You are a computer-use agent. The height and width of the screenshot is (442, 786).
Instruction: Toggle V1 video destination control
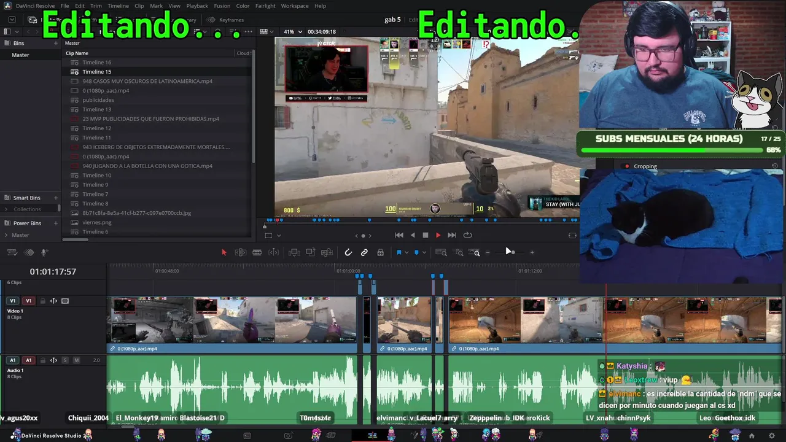(x=12, y=301)
